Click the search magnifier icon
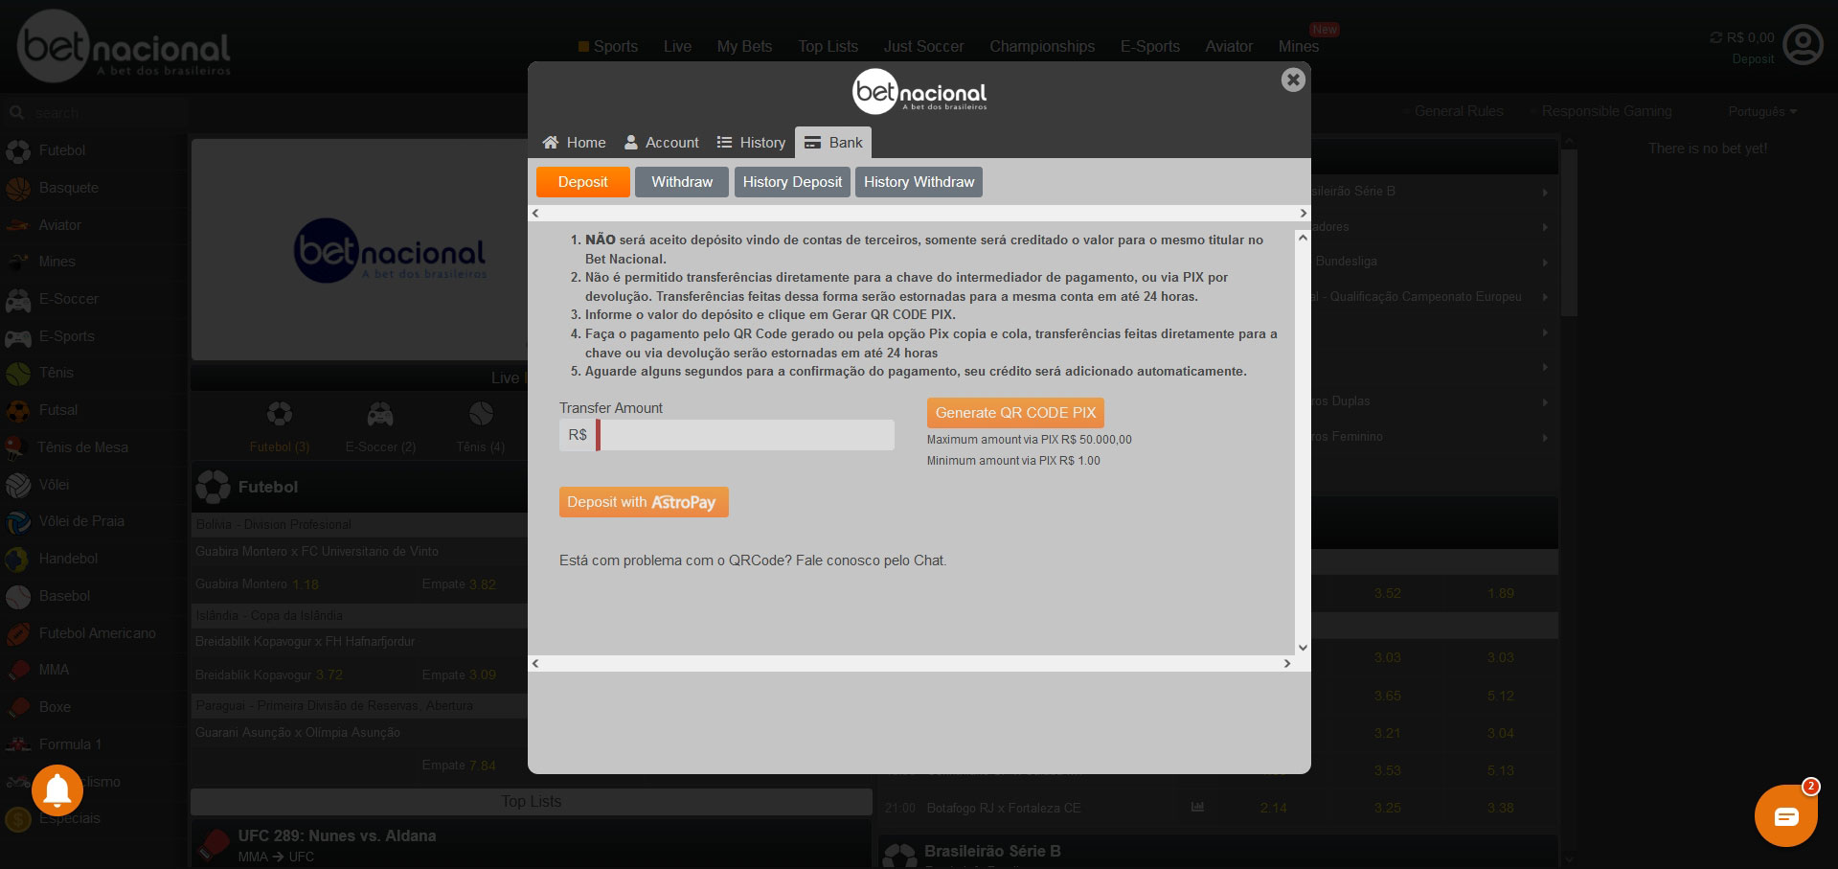Screen dimensions: 1838x869 [x=16, y=113]
